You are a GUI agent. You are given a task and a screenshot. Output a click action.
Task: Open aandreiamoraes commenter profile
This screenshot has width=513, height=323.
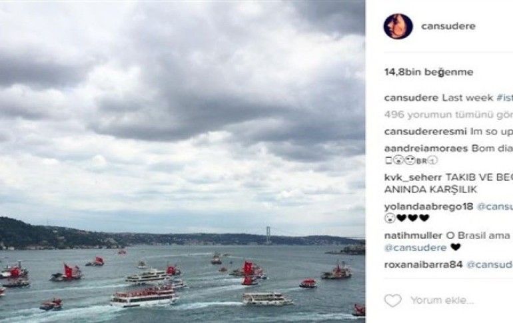pos(426,149)
